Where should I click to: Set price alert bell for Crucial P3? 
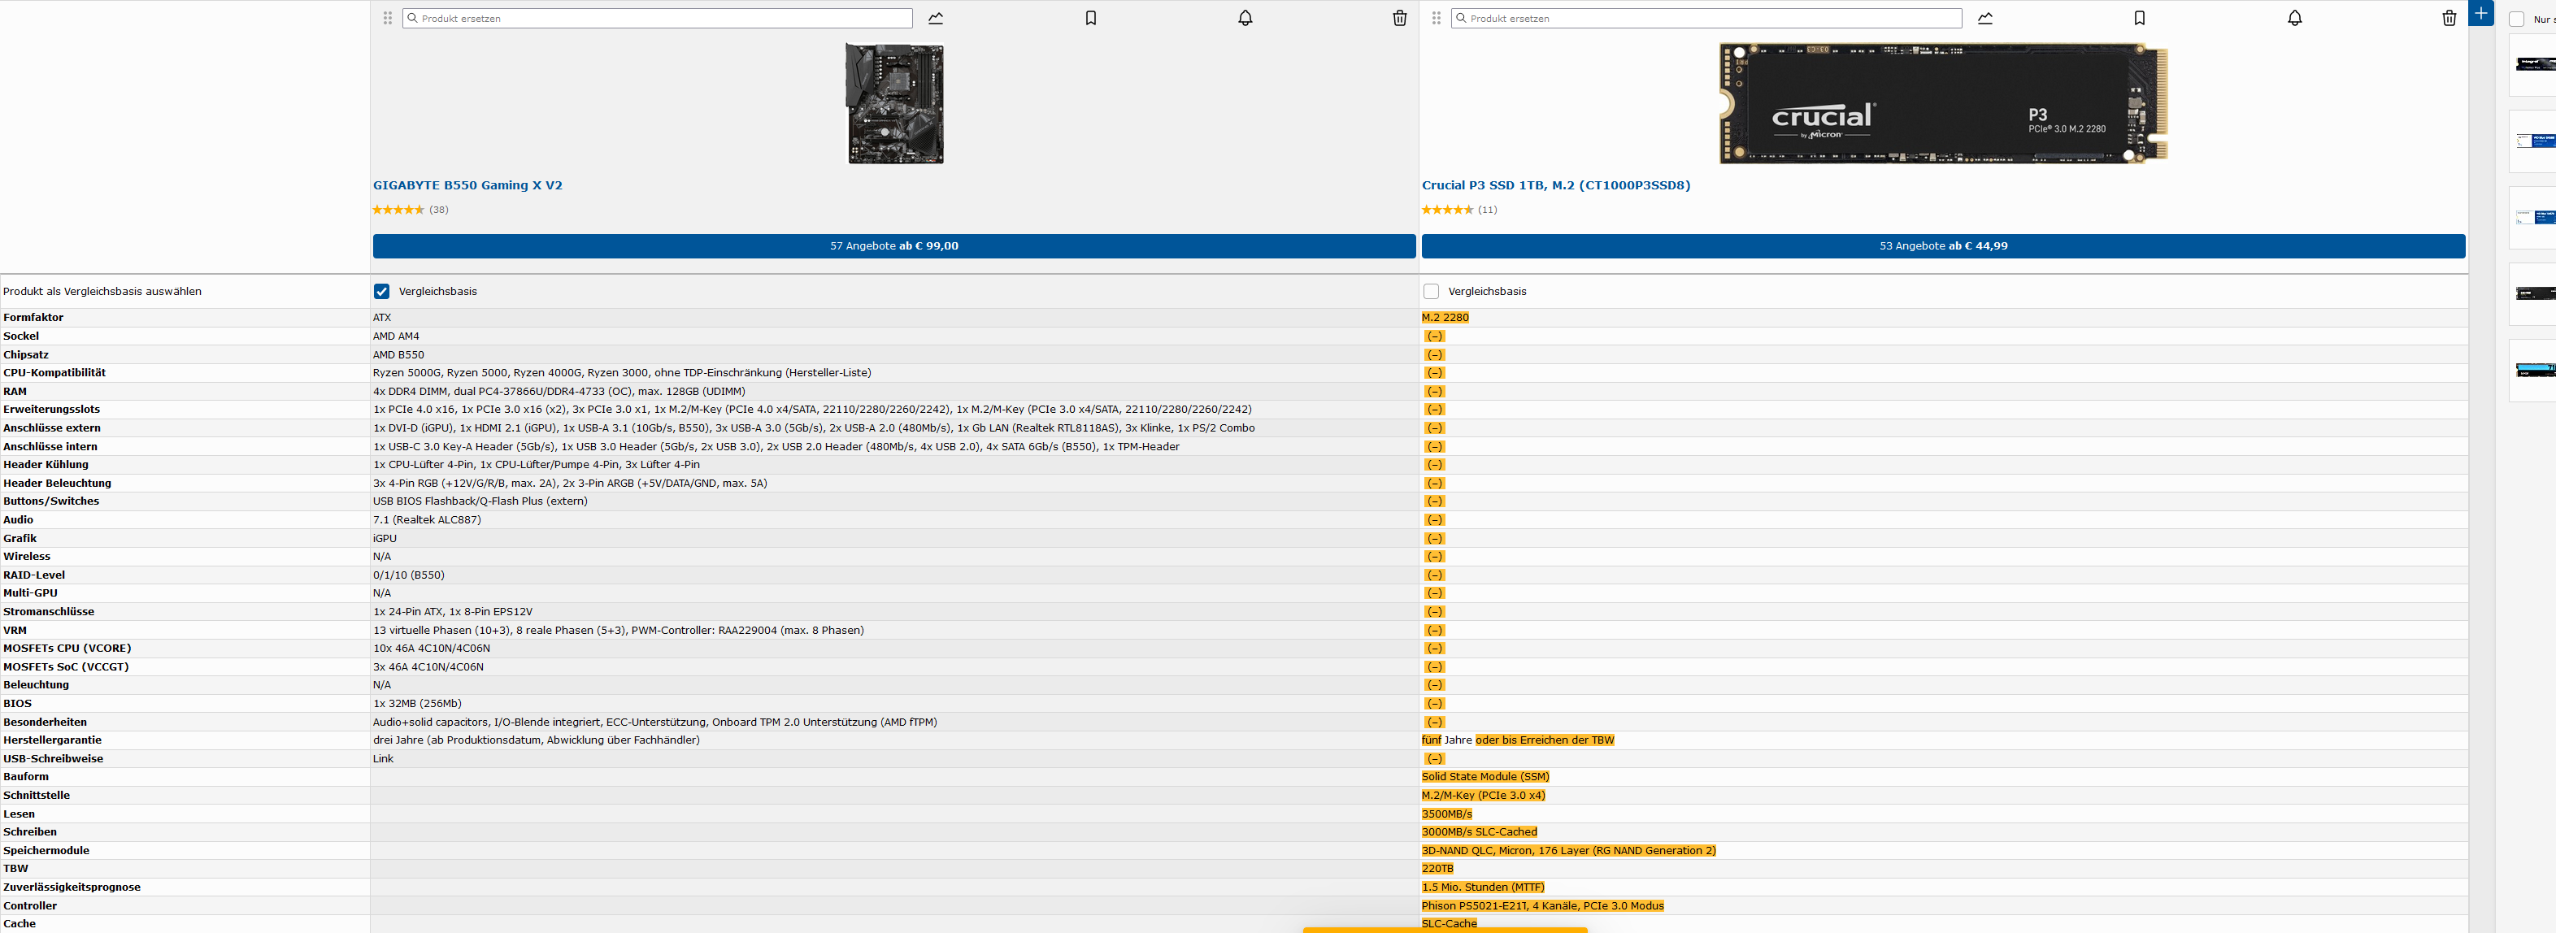[2294, 18]
